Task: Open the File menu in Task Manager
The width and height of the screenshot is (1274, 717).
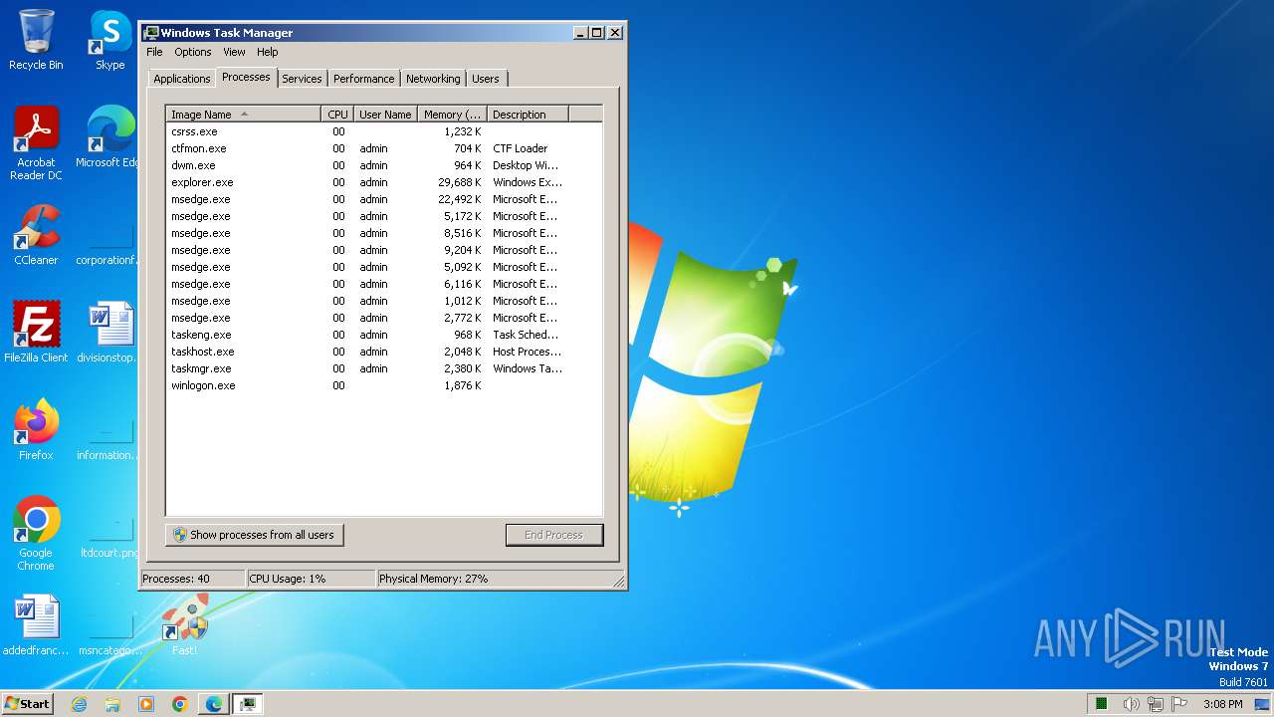Action: click(154, 52)
